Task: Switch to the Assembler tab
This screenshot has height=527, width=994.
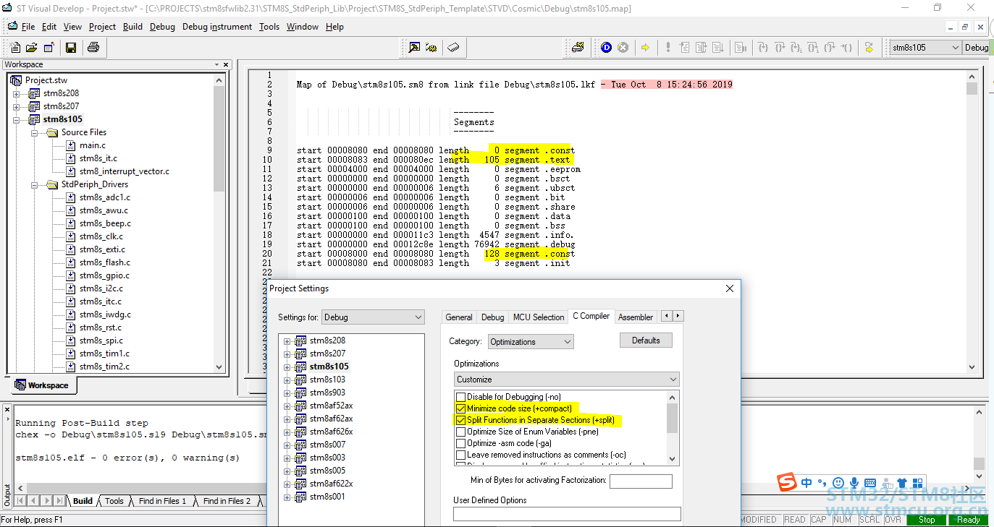Action: point(636,317)
